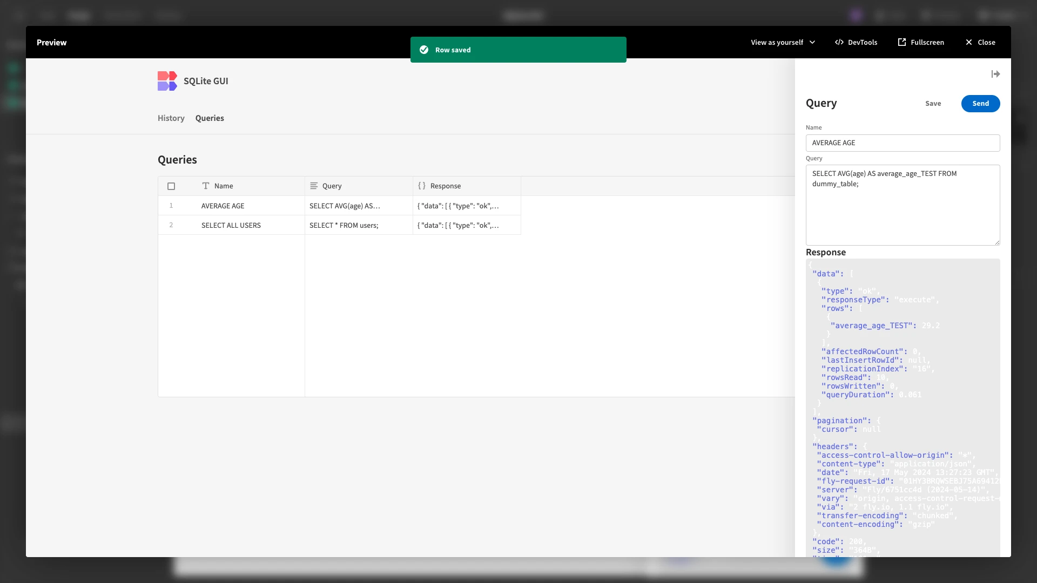Click the SELECT * FROM users; cell
This screenshot has height=583, width=1037.
click(x=359, y=225)
